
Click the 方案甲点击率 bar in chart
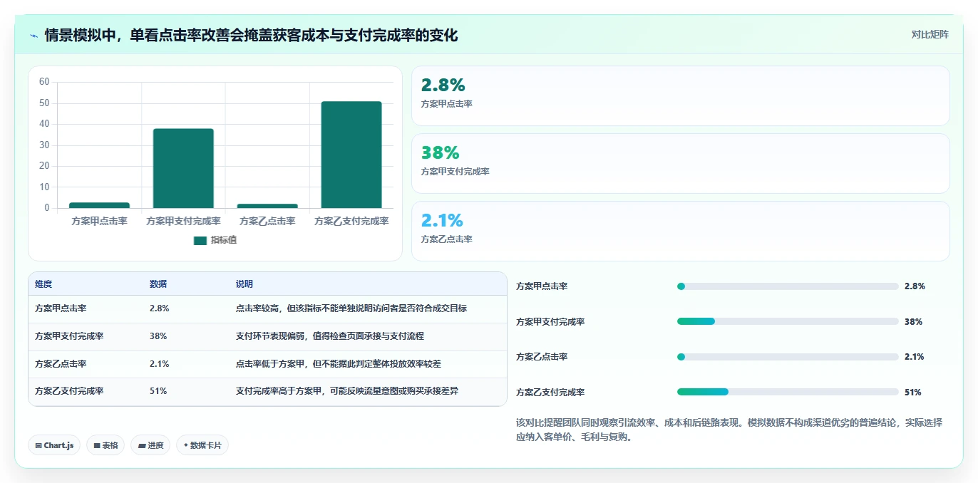tap(99, 205)
